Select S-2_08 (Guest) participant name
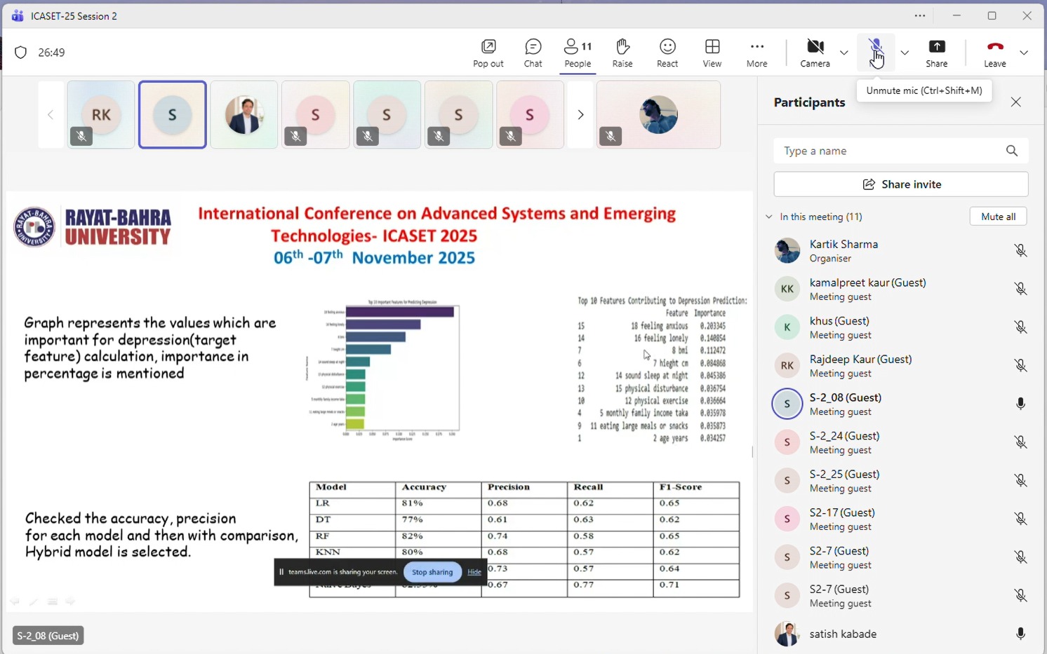Screen dimensions: 1047x654 845,397
